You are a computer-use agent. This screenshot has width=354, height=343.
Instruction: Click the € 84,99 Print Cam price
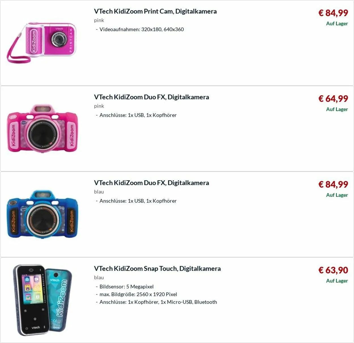pyautogui.click(x=333, y=13)
